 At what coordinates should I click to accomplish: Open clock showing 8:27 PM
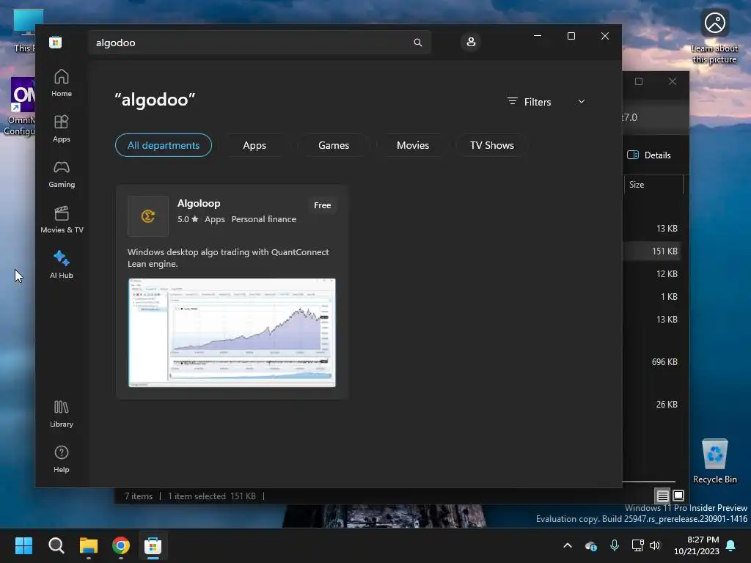point(697,545)
